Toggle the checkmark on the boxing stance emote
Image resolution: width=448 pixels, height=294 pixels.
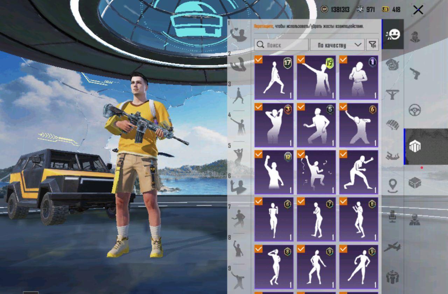(x=343, y=154)
